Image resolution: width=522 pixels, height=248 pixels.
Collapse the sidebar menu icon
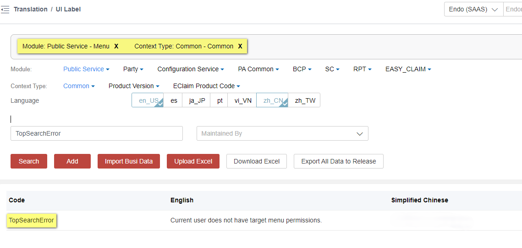point(5,10)
